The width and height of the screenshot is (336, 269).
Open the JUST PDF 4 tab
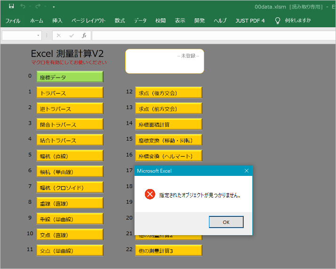tap(250, 21)
